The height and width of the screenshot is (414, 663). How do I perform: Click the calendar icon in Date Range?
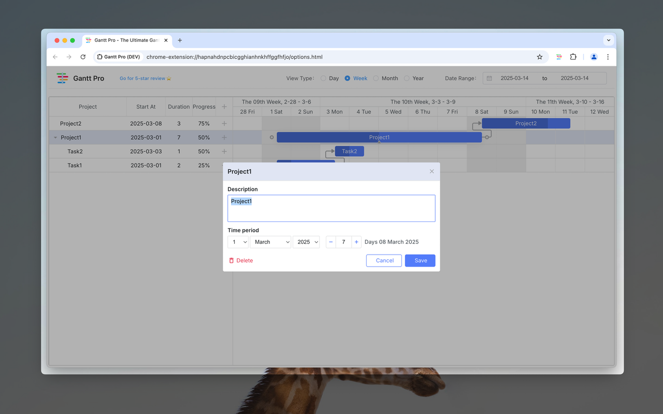tap(488, 78)
